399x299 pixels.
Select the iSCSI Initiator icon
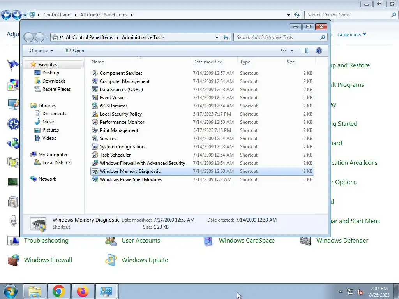click(95, 106)
